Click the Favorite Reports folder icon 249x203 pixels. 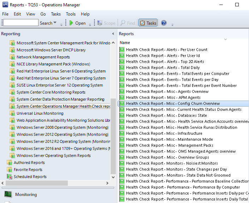click(x=10, y=170)
